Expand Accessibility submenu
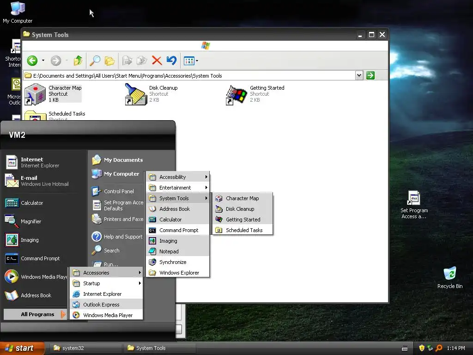Image resolution: width=473 pixels, height=355 pixels. pos(178,177)
